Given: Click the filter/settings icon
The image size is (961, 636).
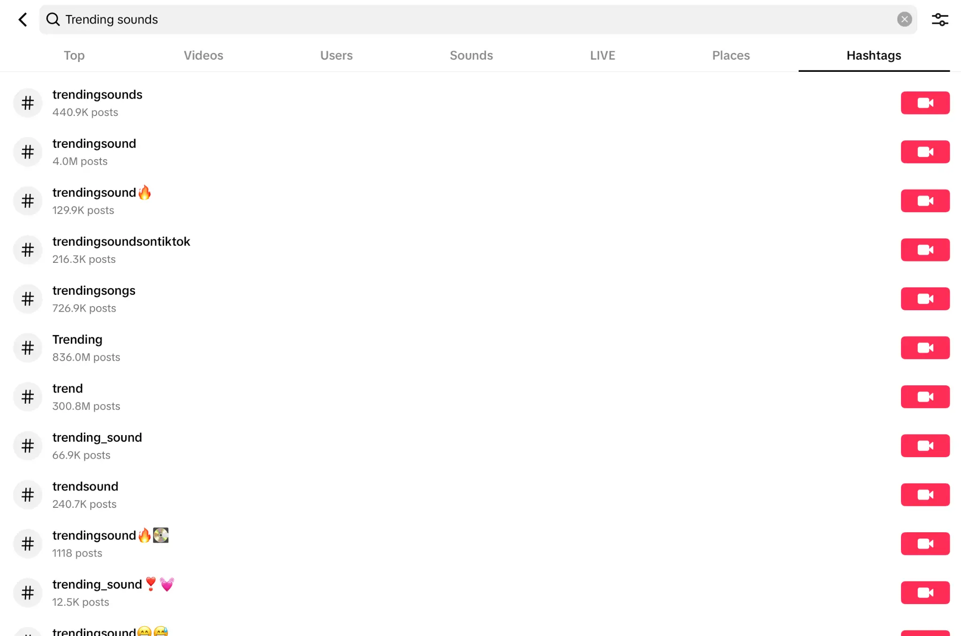Looking at the screenshot, I should click(x=940, y=19).
